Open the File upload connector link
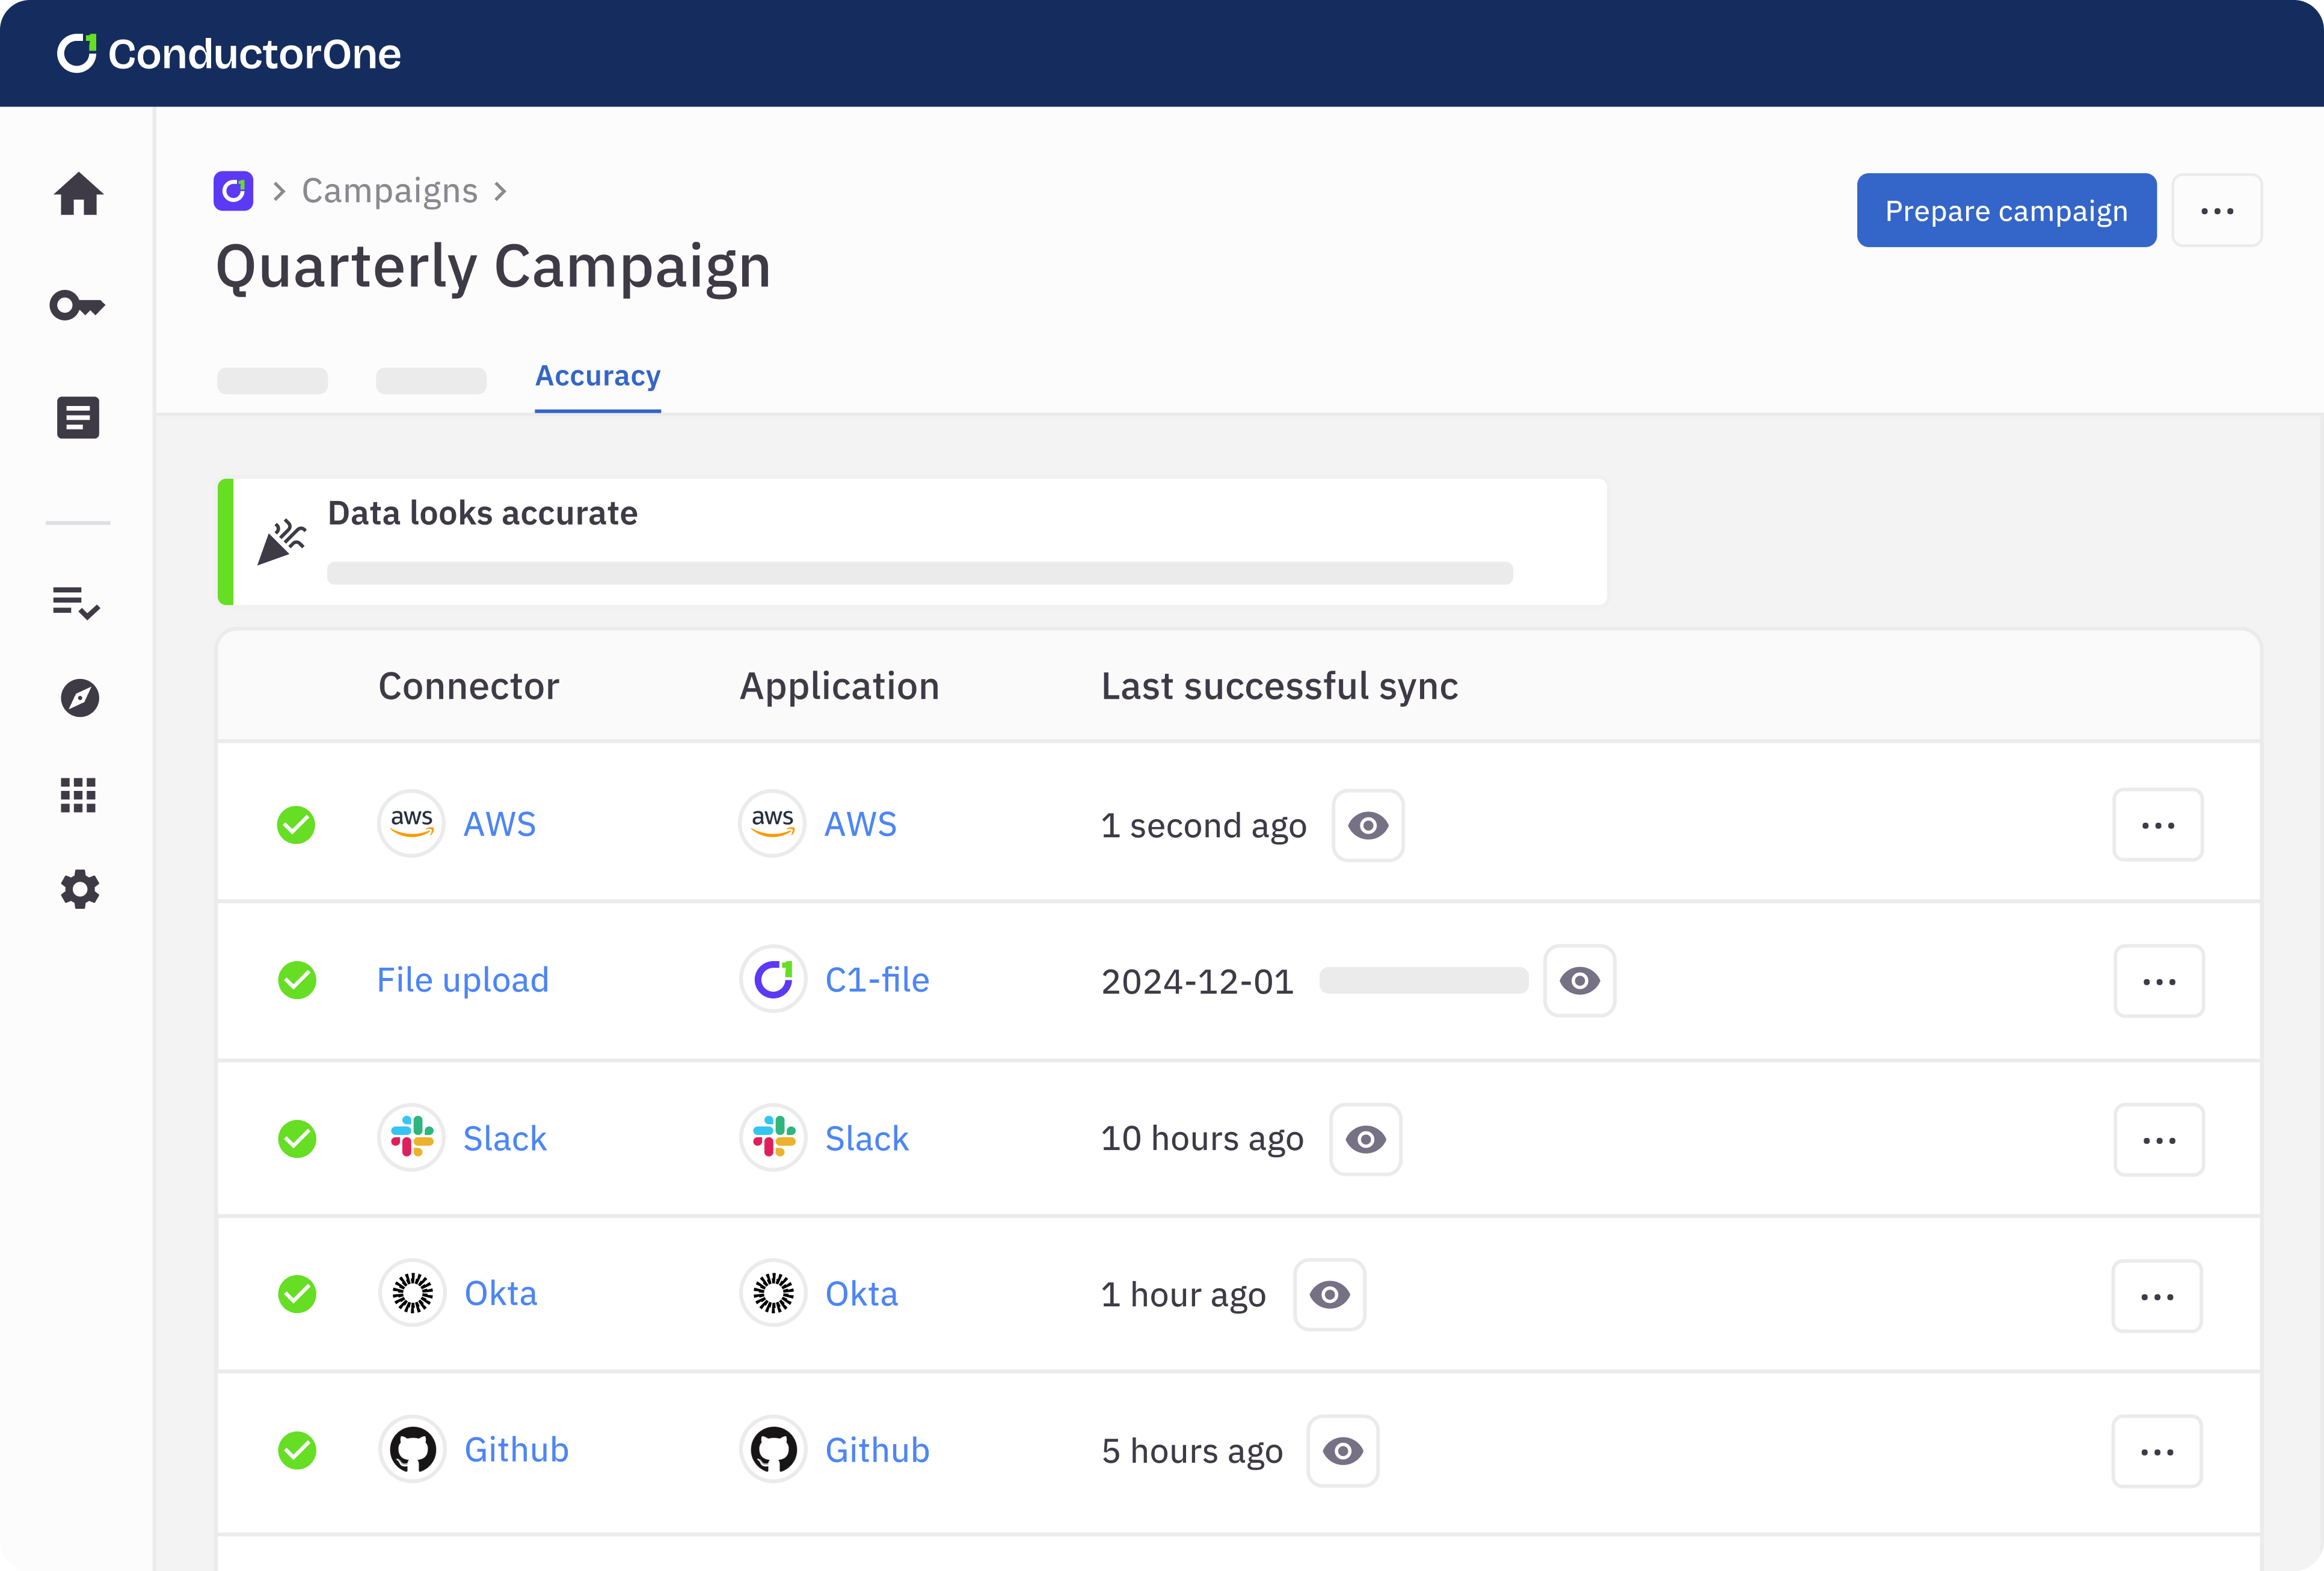Viewport: 2324px width, 1571px height. coord(462,980)
